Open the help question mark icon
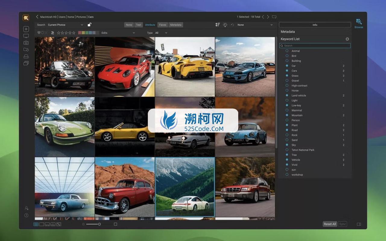Screen dimensions: 386x241 coord(27,215)
